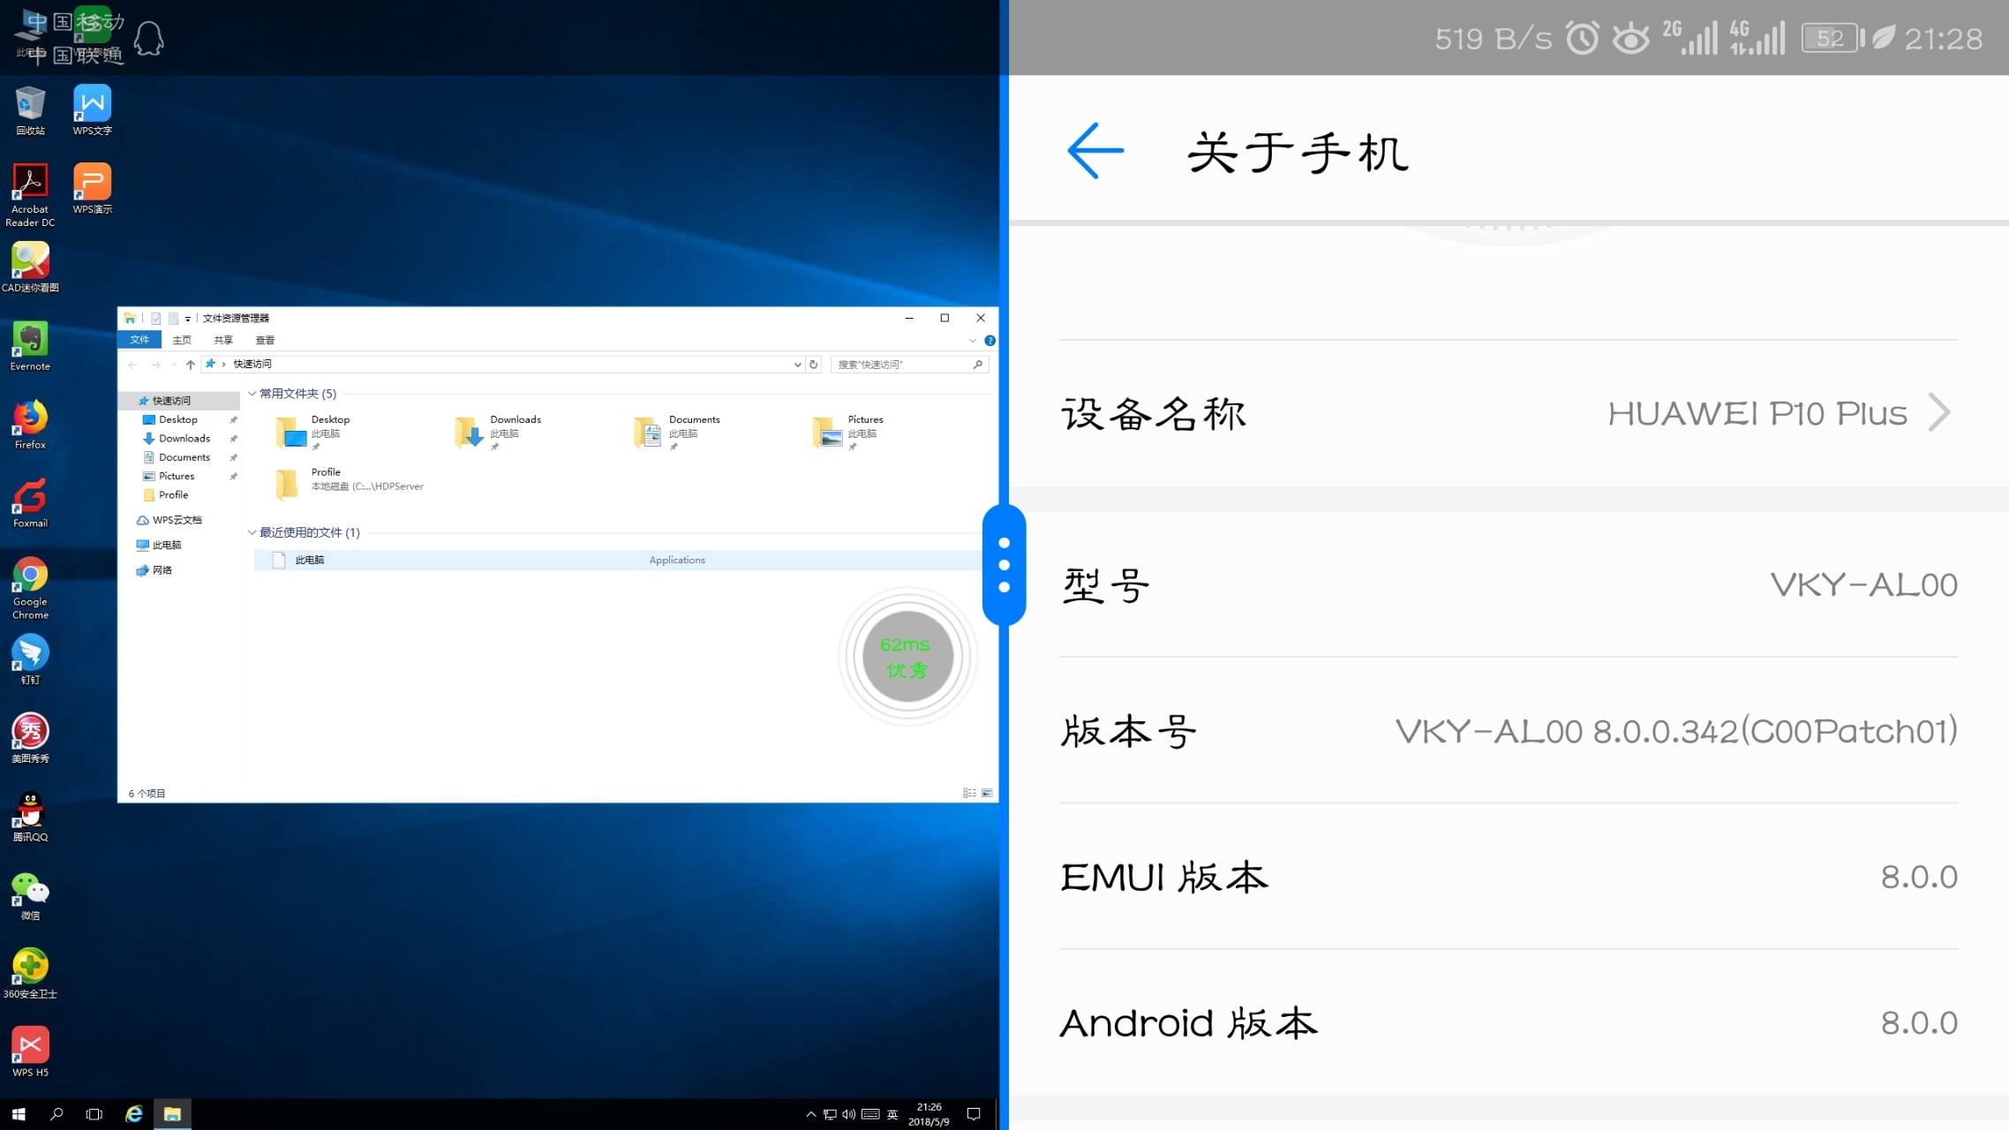Viewport: 2009px width, 1130px height.
Task: Launch Foxmail desktop shortcut
Action: [x=30, y=503]
